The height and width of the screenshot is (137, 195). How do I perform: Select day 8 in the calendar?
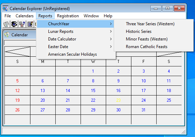click(93, 81)
